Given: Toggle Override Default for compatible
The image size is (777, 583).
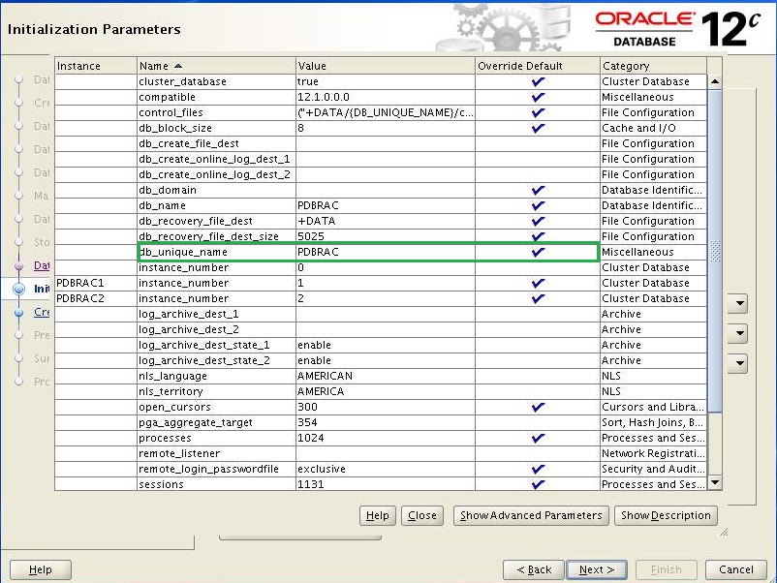Looking at the screenshot, I should click(x=538, y=97).
